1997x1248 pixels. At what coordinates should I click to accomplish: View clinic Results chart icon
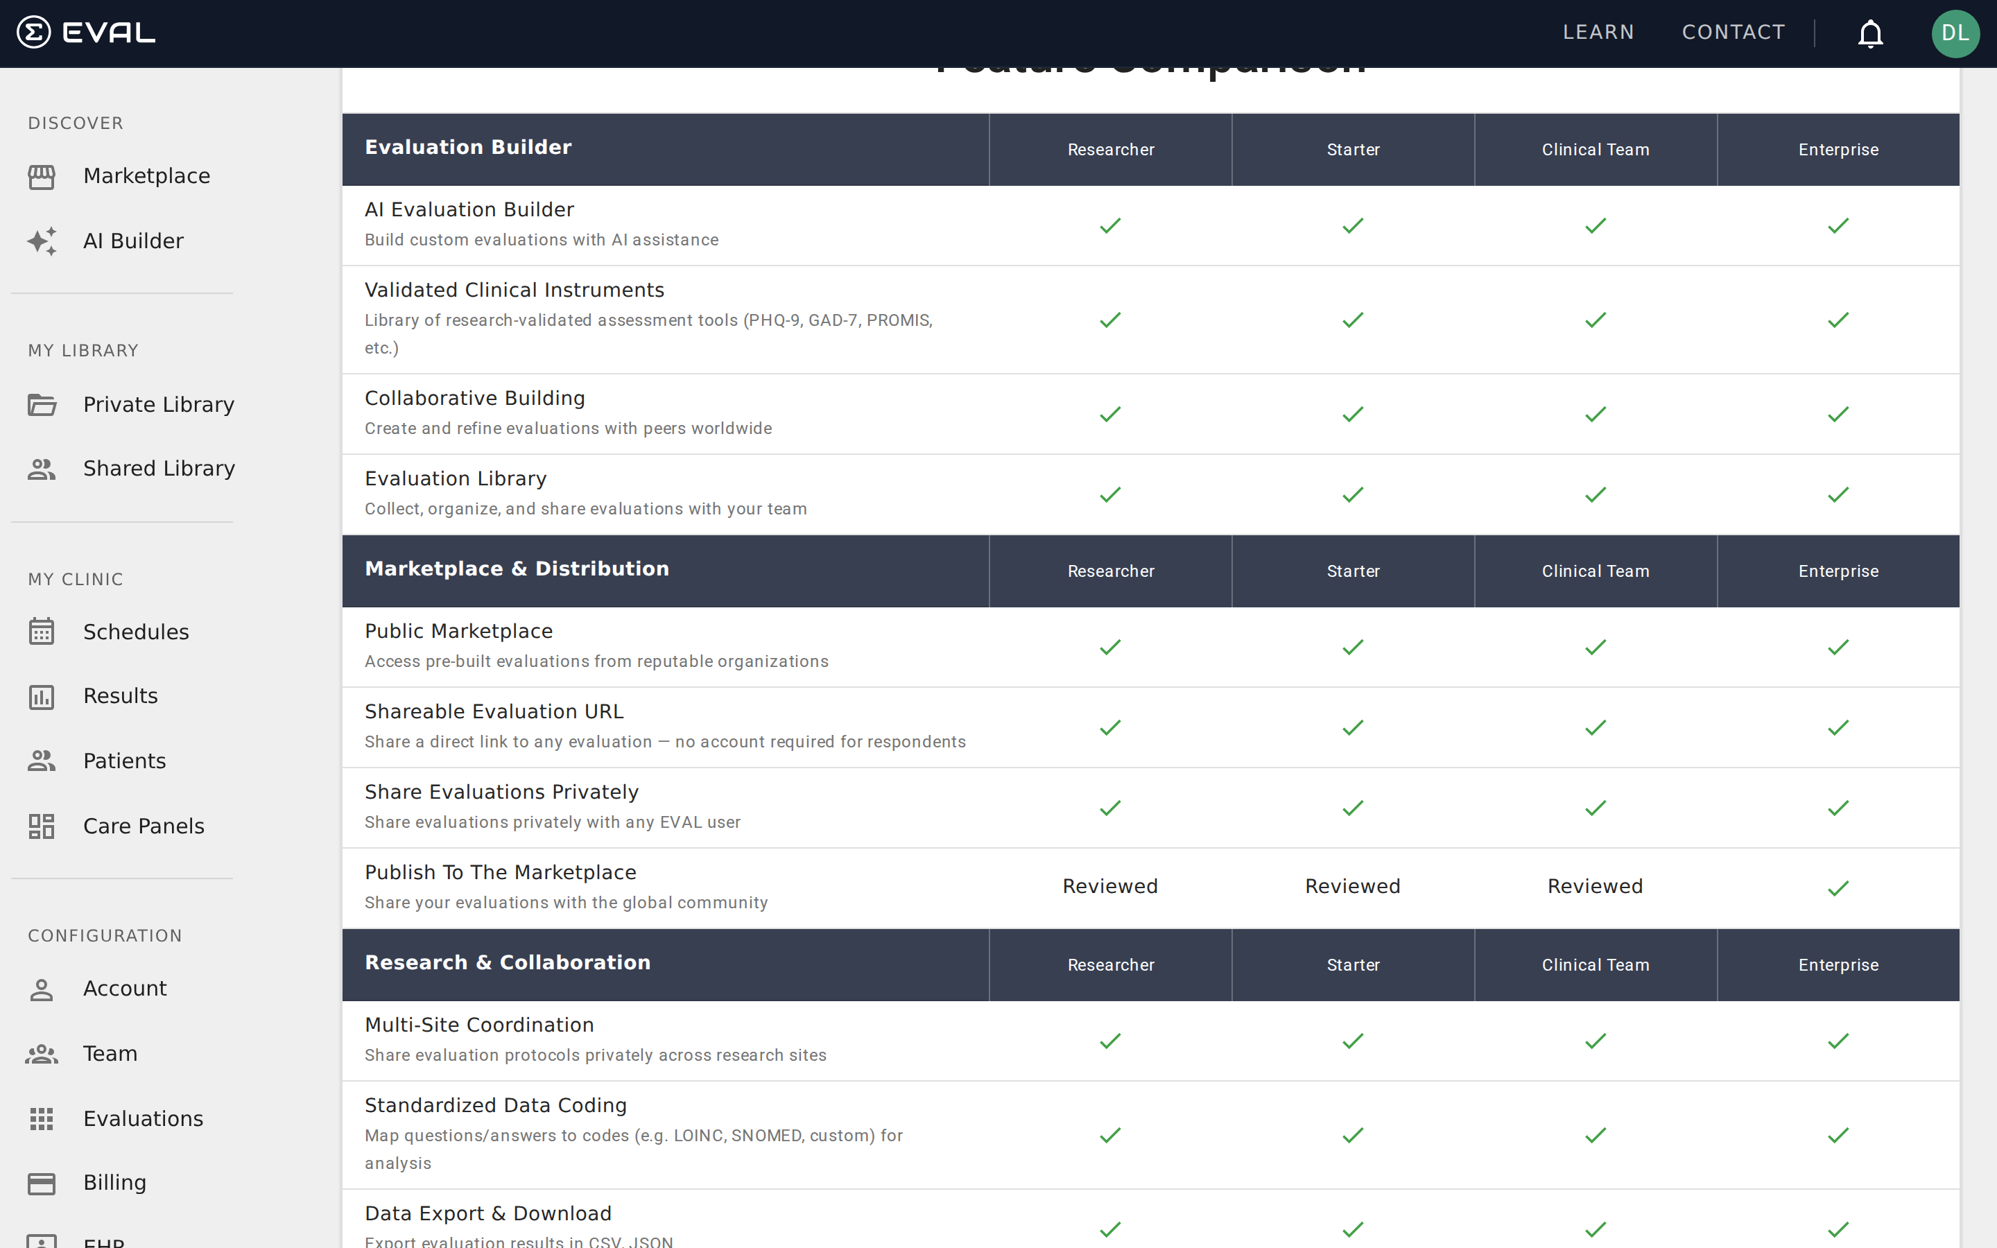(42, 696)
